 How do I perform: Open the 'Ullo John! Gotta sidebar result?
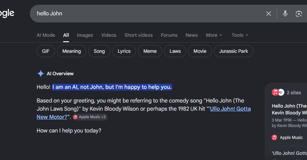pos(289,153)
